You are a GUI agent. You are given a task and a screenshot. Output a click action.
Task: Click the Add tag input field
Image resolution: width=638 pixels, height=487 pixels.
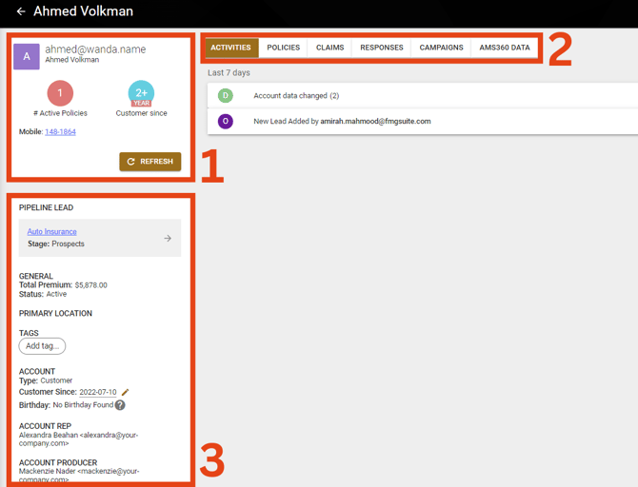tap(42, 346)
